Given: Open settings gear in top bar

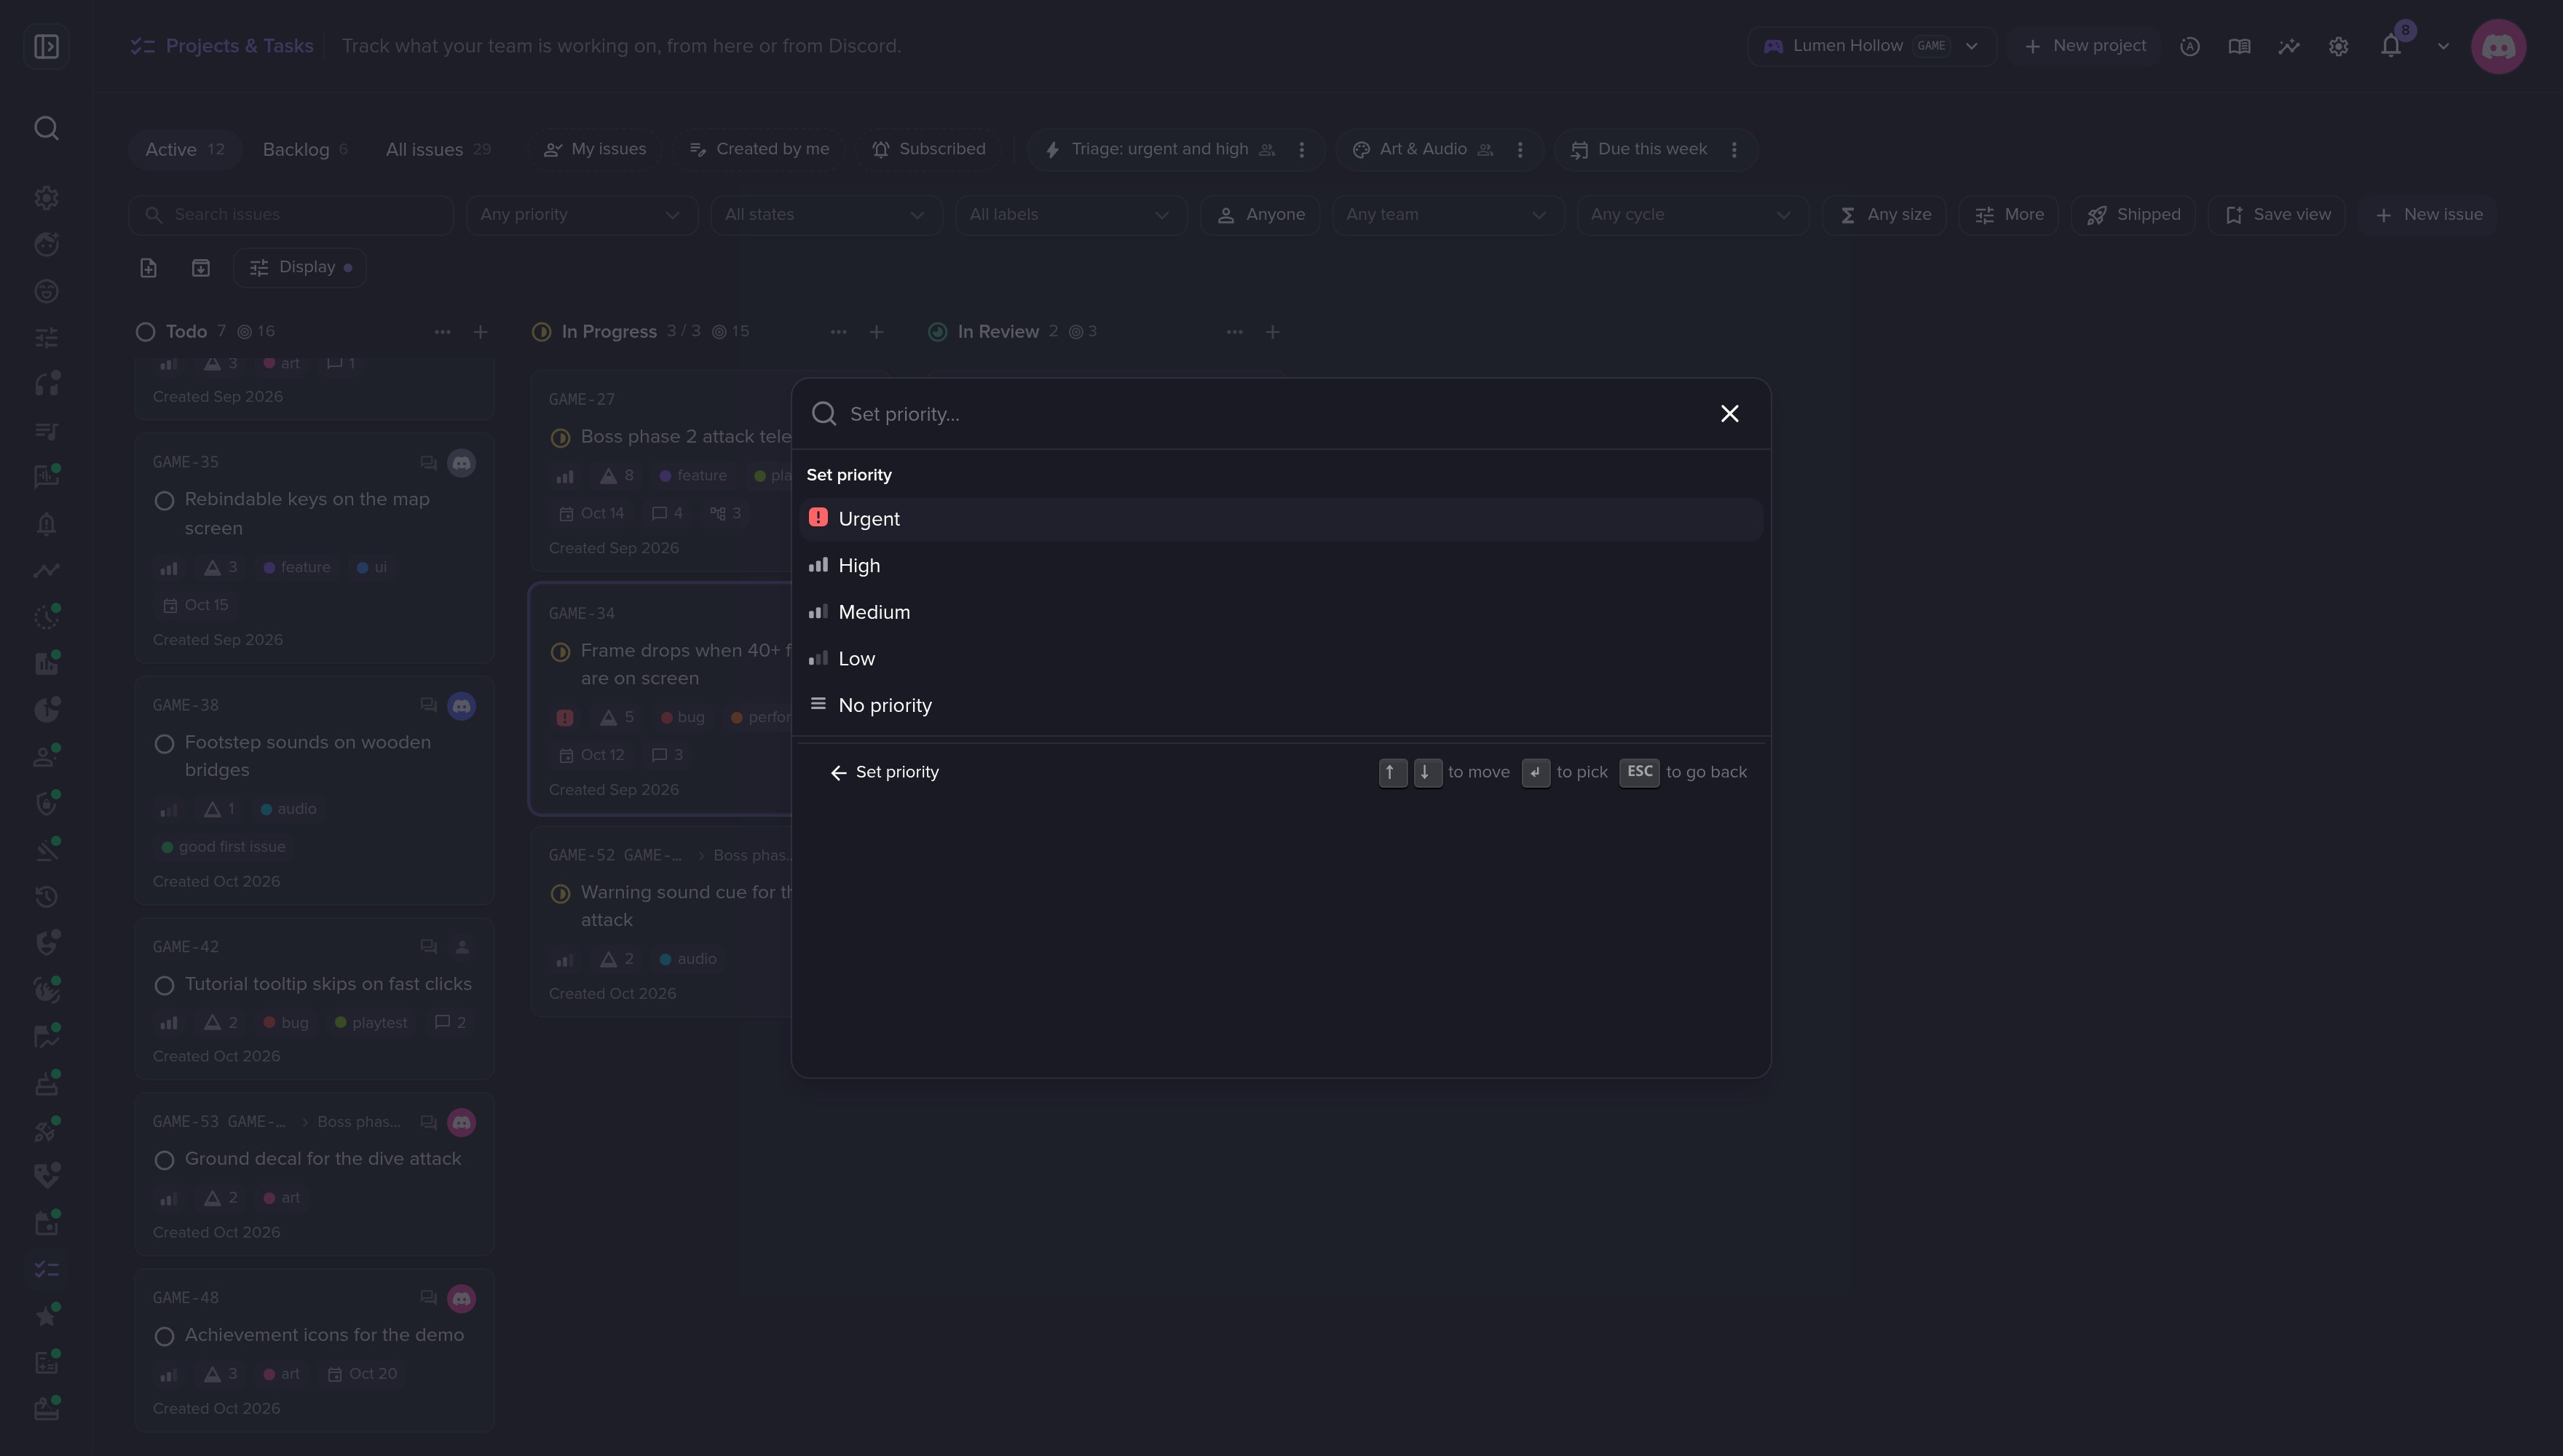Looking at the screenshot, I should tap(2338, 46).
